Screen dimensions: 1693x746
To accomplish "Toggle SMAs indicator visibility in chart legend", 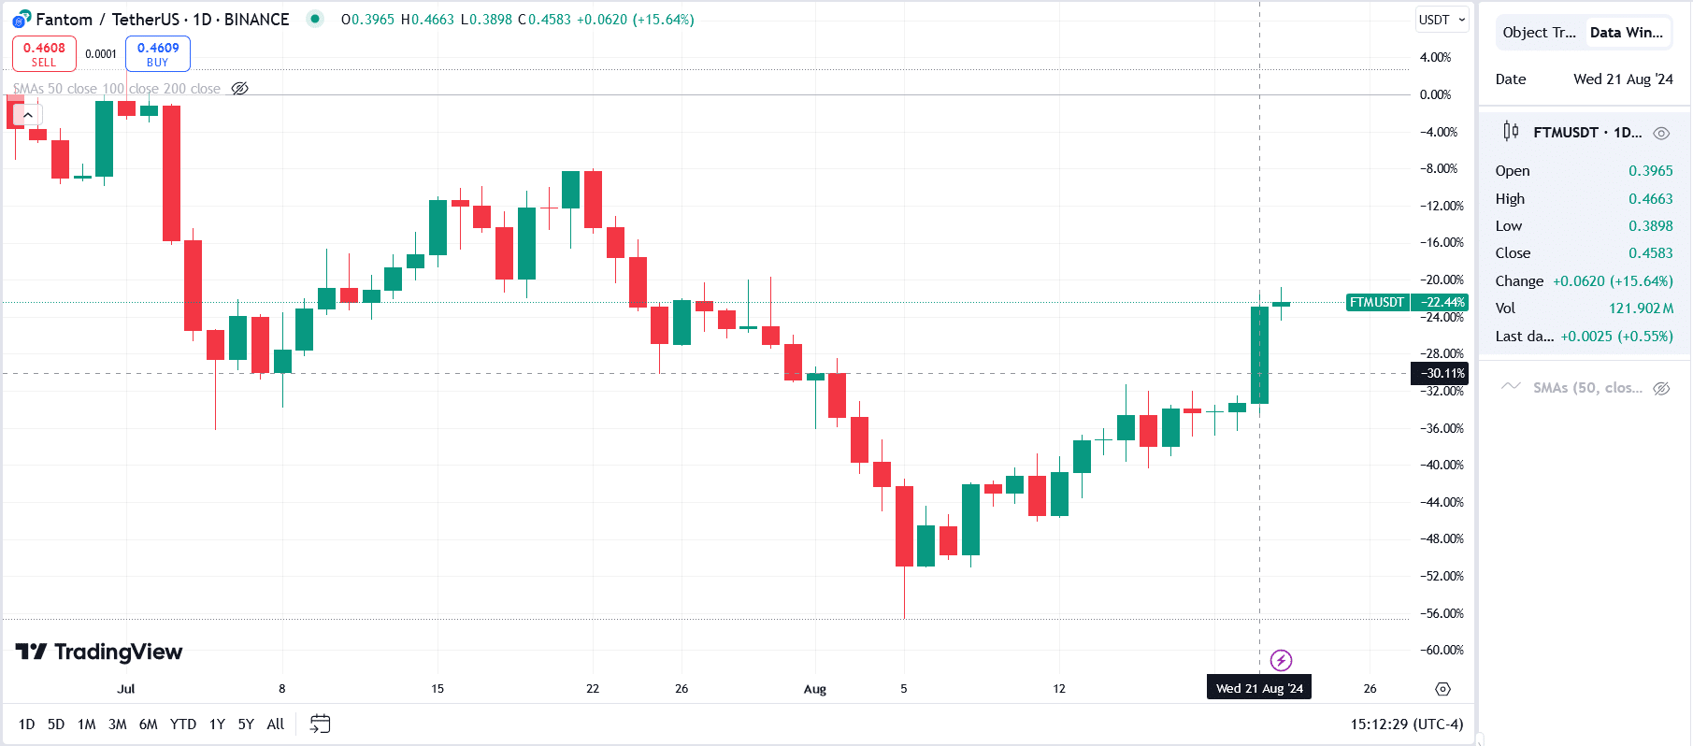I will (x=240, y=89).
